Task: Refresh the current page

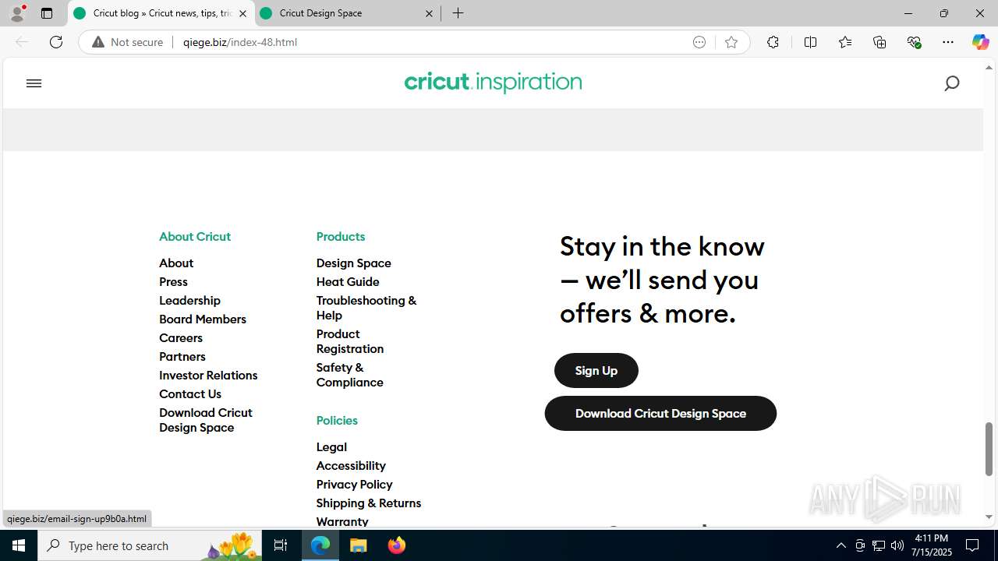Action: click(56, 42)
